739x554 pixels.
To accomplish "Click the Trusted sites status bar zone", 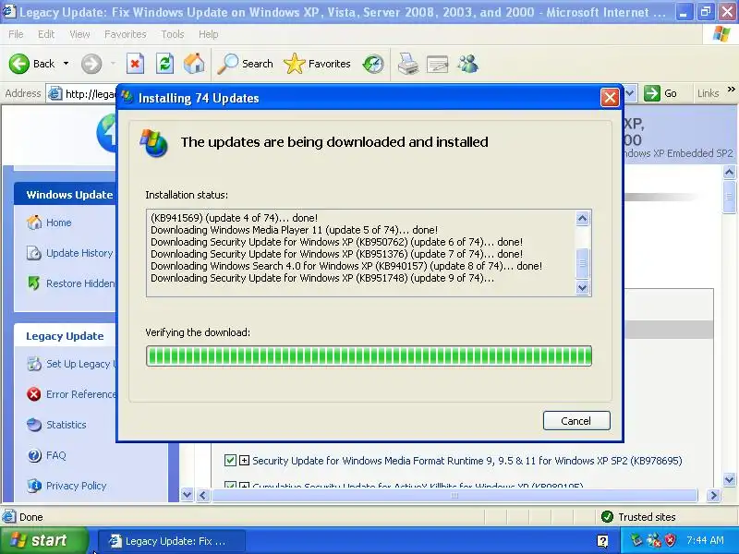I will coord(638,517).
